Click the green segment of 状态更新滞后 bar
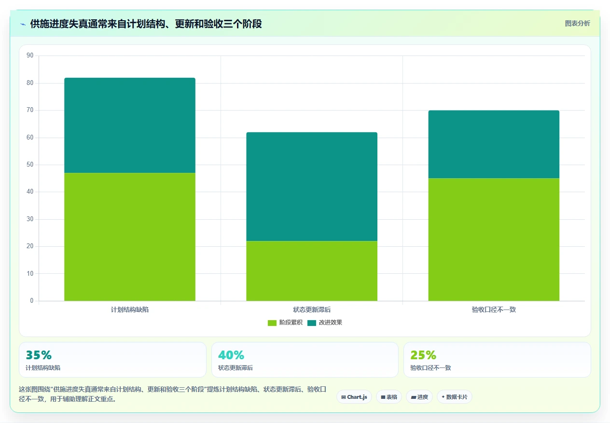This screenshot has width=610, height=423. (x=312, y=271)
